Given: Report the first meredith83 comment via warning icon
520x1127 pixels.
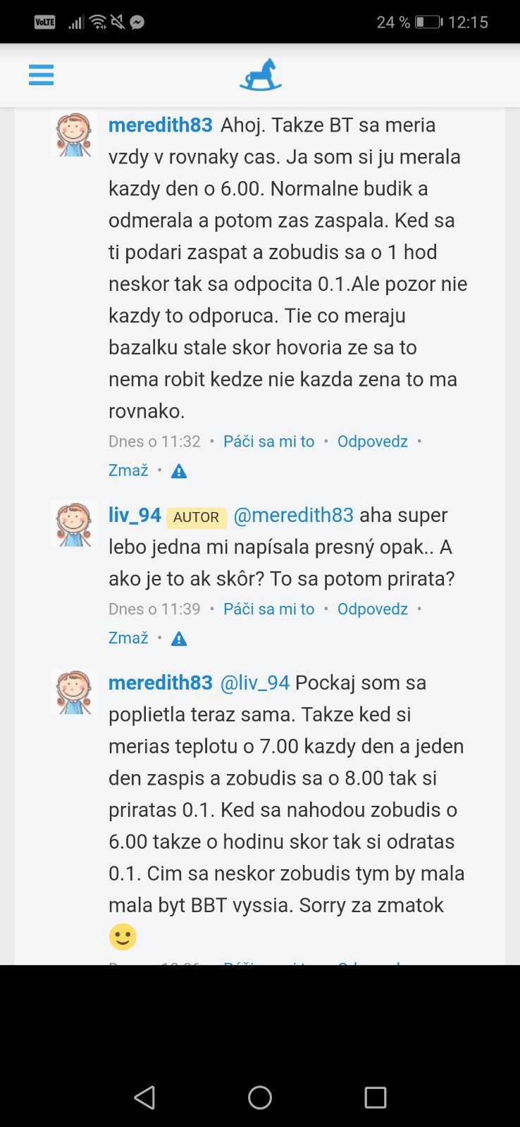Looking at the screenshot, I should 179,471.
